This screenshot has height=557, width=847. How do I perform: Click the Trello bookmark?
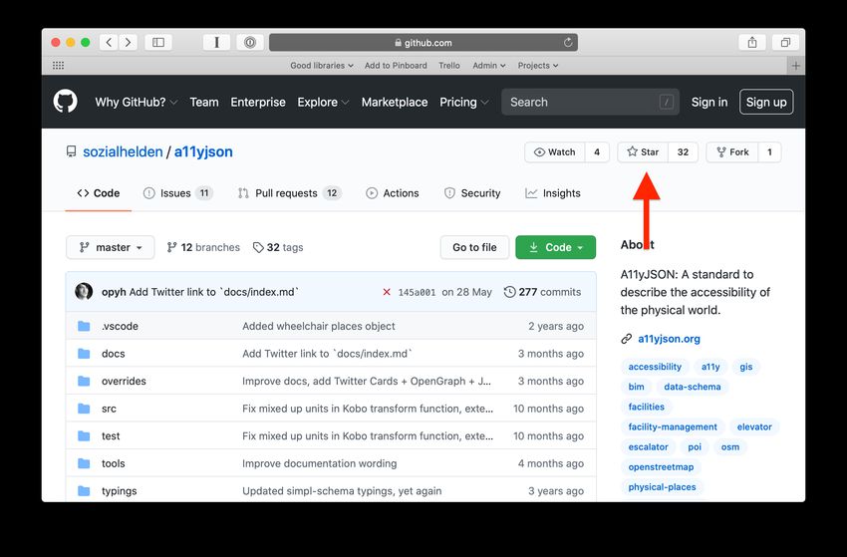[x=448, y=66]
